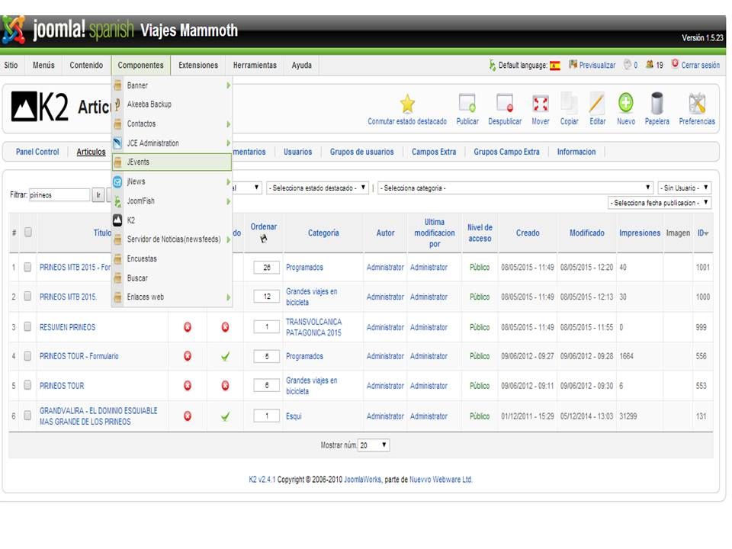The image size is (732, 549).
Task: Open Selecciona fecha publicacion dropdown
Action: pyautogui.click(x=660, y=203)
